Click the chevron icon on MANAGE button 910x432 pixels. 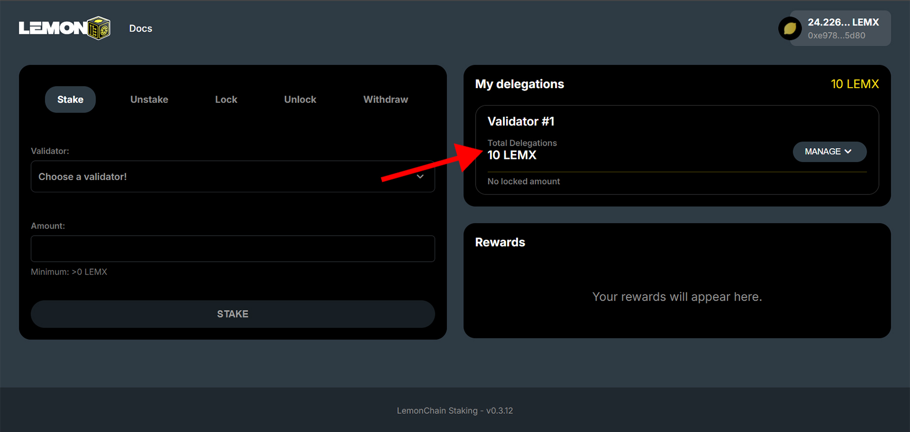(x=848, y=152)
